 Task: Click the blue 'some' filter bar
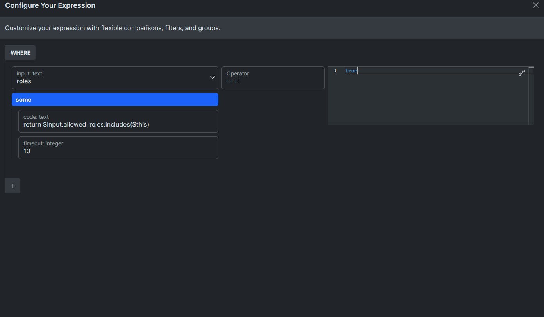click(x=115, y=100)
